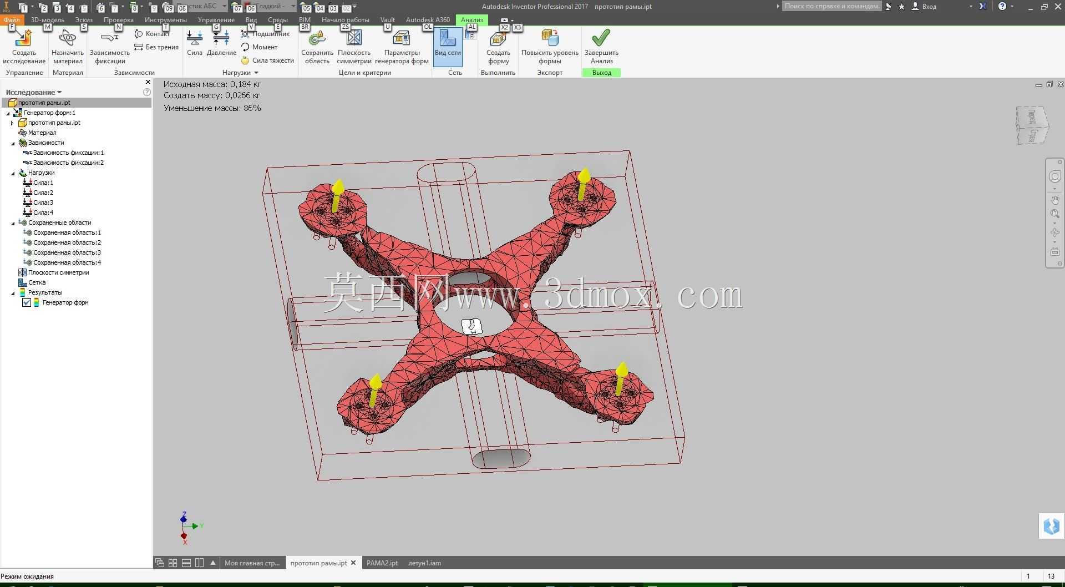Select Зависимость фиксации:2 in the tree

click(68, 163)
